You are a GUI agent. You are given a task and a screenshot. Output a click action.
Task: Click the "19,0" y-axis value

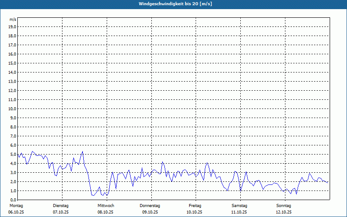pos(12,26)
